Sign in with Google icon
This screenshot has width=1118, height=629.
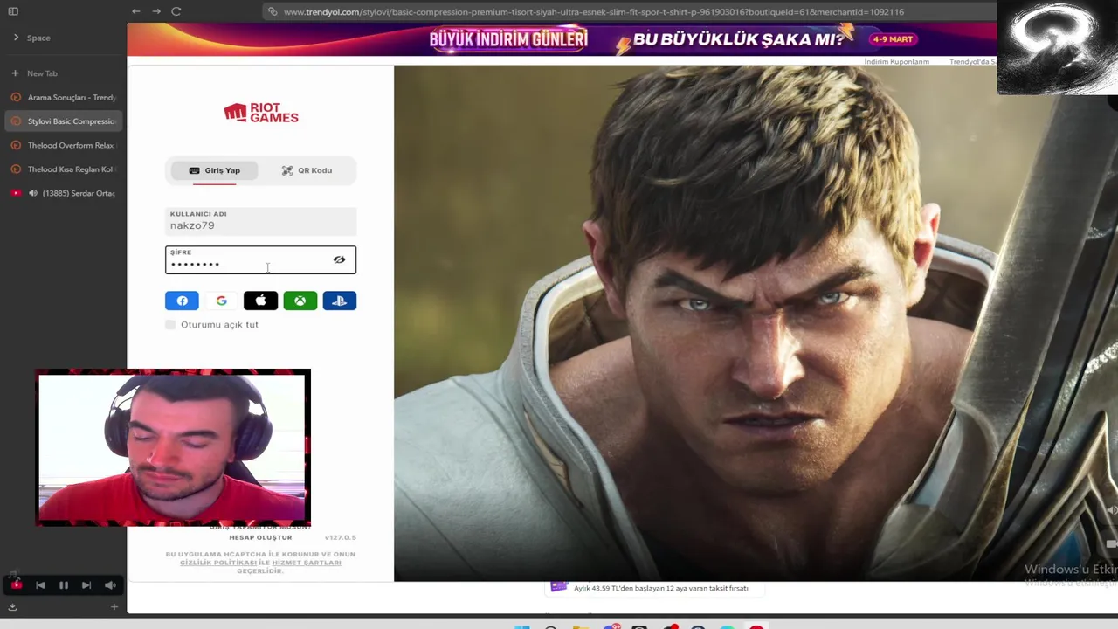tap(221, 301)
